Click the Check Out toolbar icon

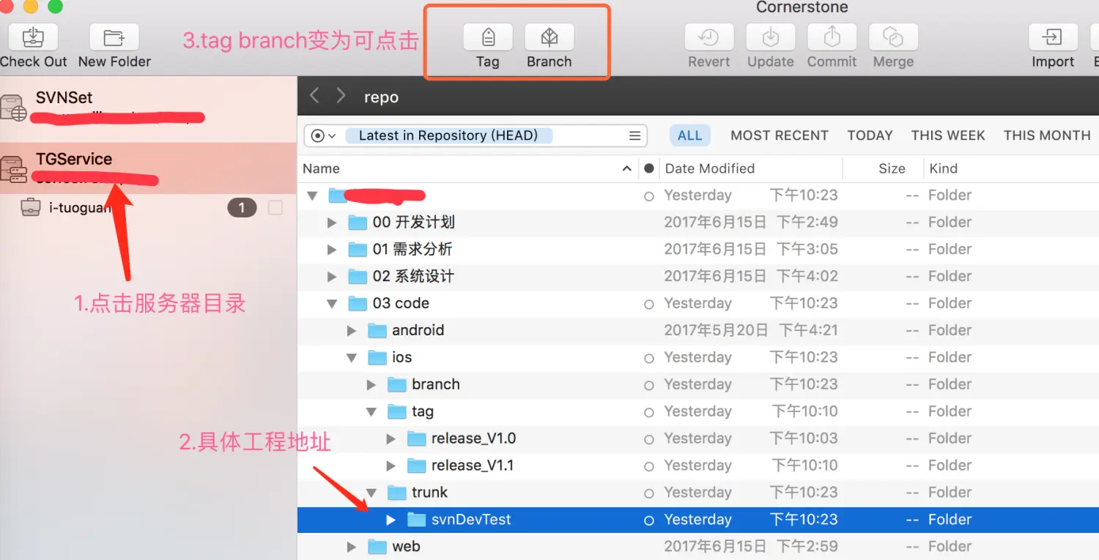33,37
